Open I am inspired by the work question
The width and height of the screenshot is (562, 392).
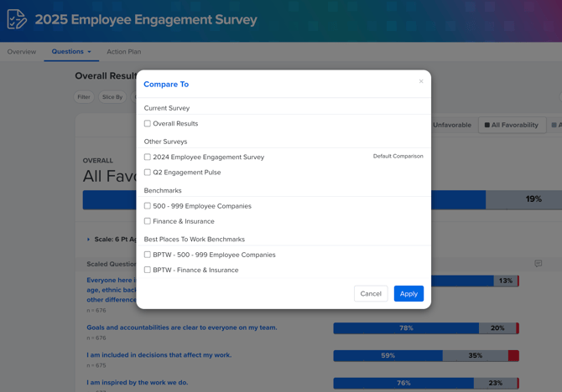tap(137, 382)
